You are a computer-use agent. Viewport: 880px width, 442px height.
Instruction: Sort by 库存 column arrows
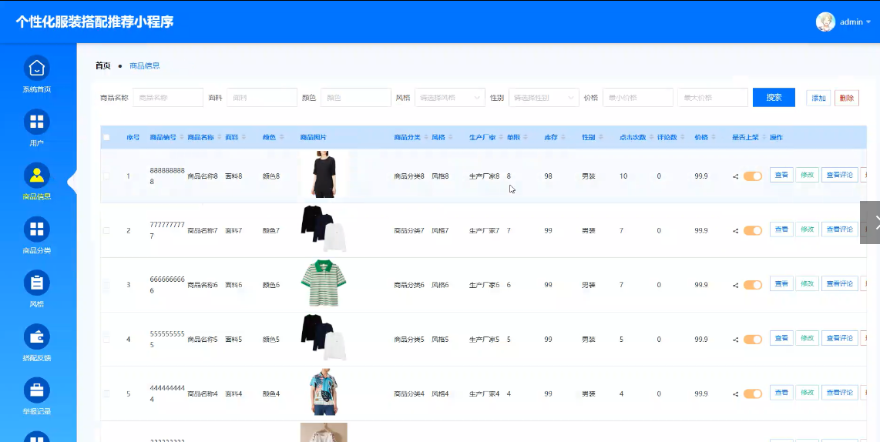563,137
